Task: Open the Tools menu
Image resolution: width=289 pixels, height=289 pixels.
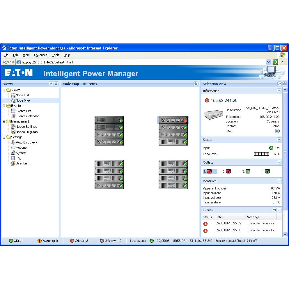Action: click(x=55, y=55)
